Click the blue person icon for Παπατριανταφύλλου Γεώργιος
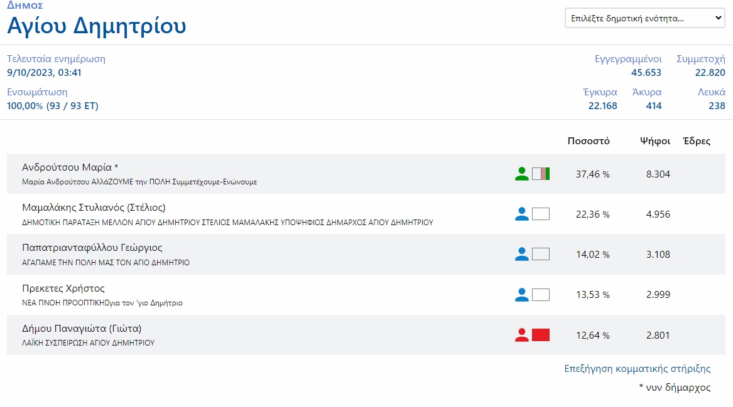Screen dimensions: 733x407 coord(521,254)
